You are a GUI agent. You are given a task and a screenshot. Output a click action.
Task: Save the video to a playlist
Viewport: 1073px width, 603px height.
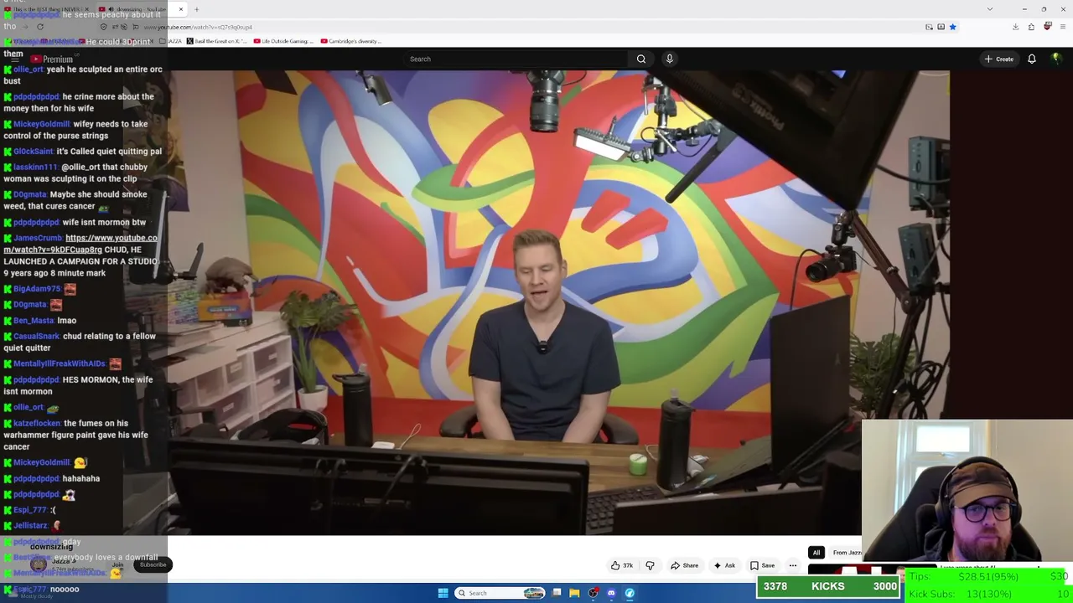[762, 565]
